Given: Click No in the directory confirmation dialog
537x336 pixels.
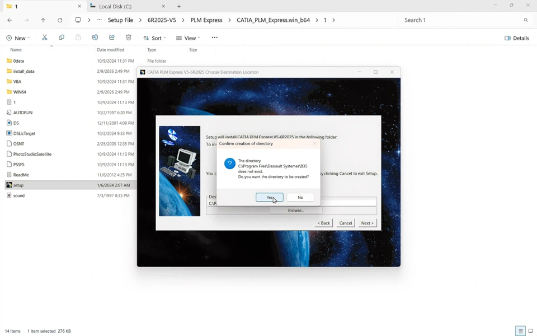Looking at the screenshot, I should click(x=300, y=197).
